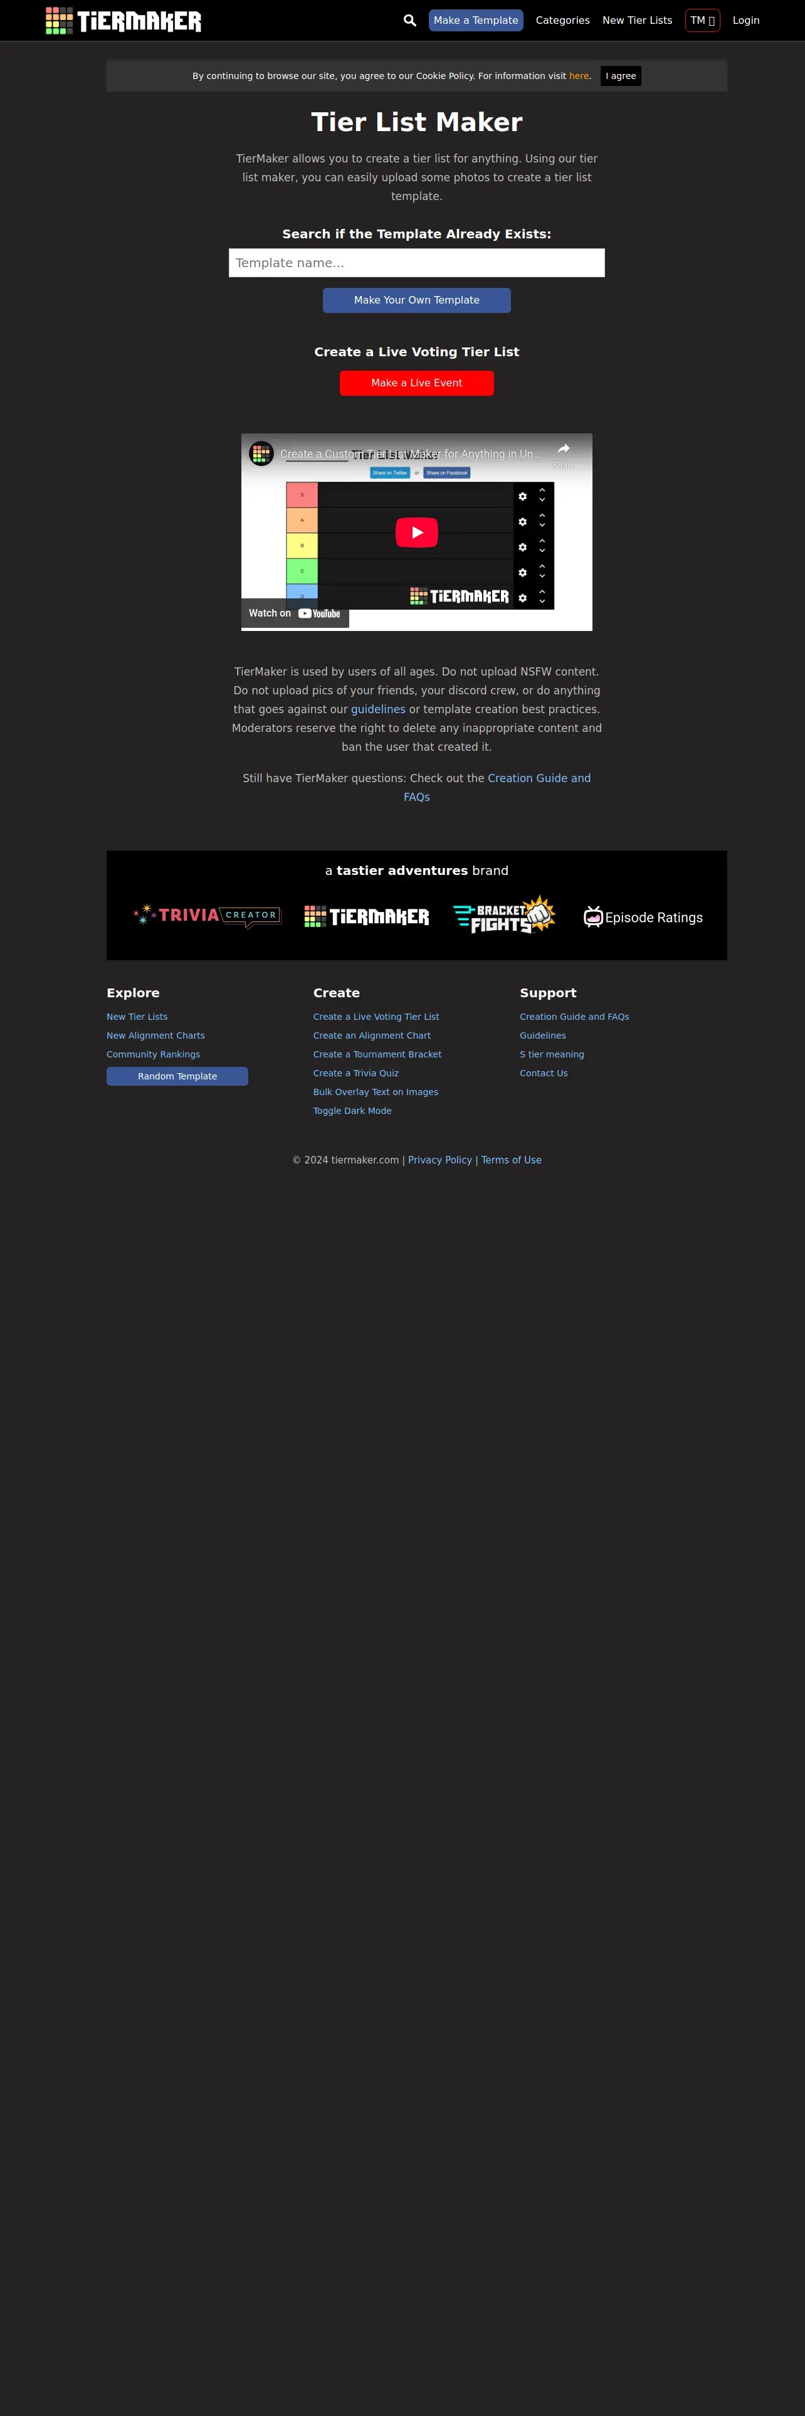Focus the Template name search field

(417, 263)
